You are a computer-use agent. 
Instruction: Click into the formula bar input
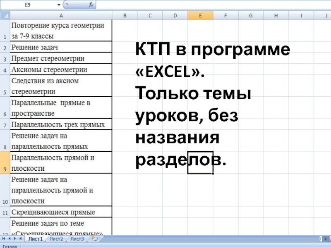[x=207, y=5]
